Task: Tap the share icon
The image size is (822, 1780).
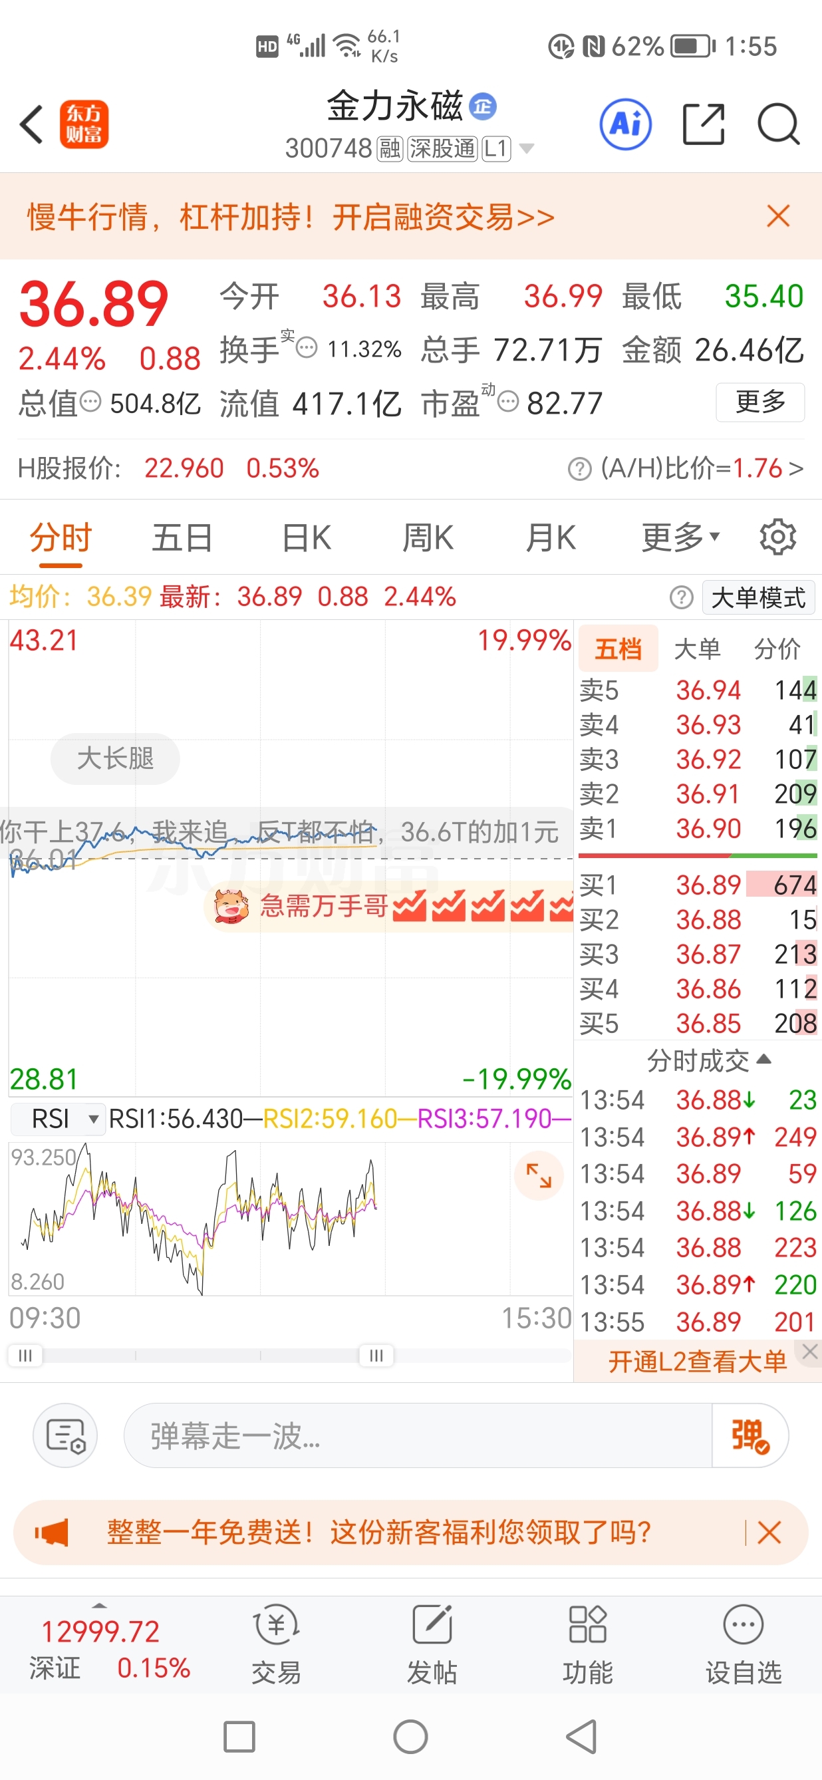Action: pos(703,124)
